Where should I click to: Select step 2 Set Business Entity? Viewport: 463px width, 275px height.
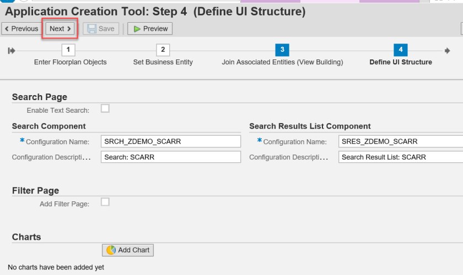[163, 50]
